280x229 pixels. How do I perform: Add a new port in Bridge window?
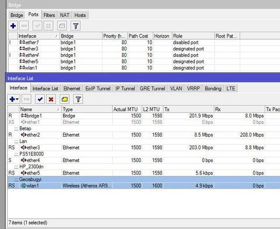coord(13,26)
